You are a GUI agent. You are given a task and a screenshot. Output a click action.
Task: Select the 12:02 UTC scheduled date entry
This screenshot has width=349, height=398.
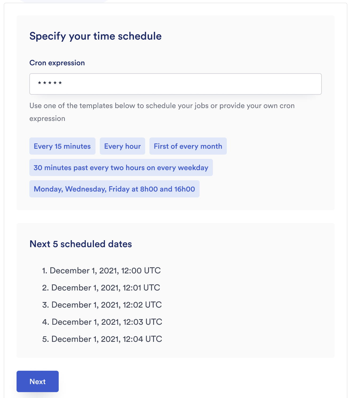pyautogui.click(x=106, y=305)
